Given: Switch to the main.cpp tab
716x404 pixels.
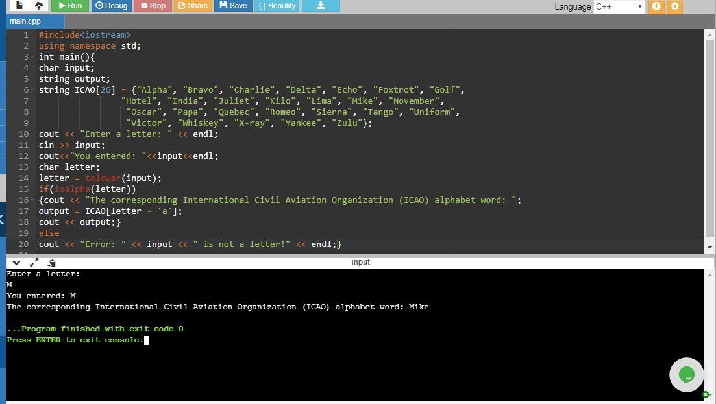Looking at the screenshot, I should (x=36, y=21).
